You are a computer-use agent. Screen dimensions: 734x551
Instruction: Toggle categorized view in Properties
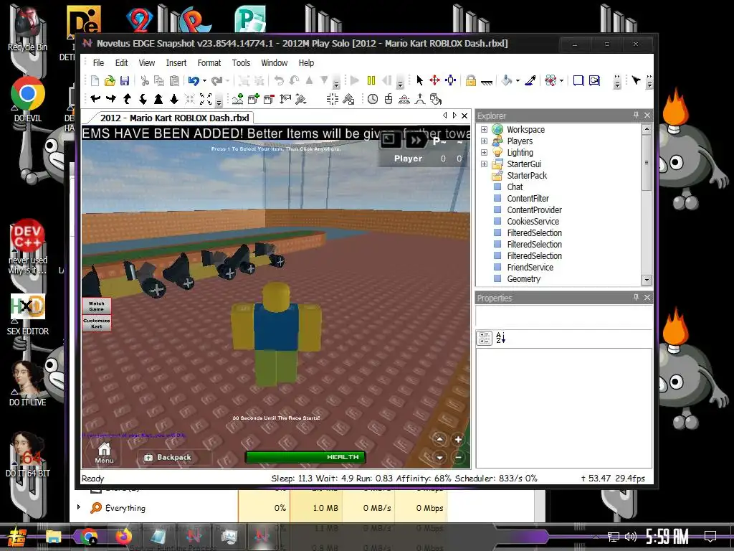[x=485, y=338]
